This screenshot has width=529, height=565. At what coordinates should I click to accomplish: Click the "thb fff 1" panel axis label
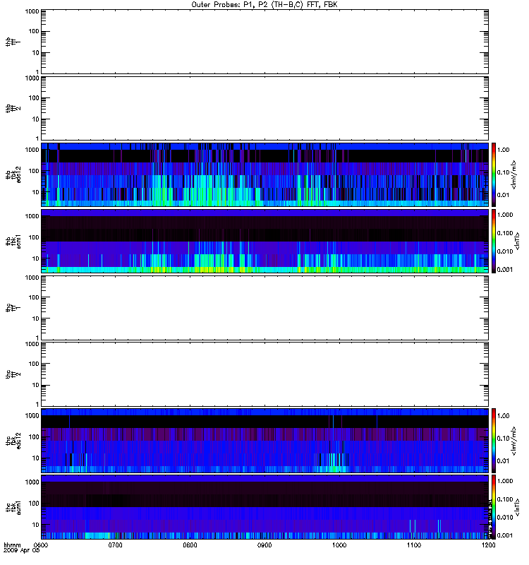[x=13, y=42]
